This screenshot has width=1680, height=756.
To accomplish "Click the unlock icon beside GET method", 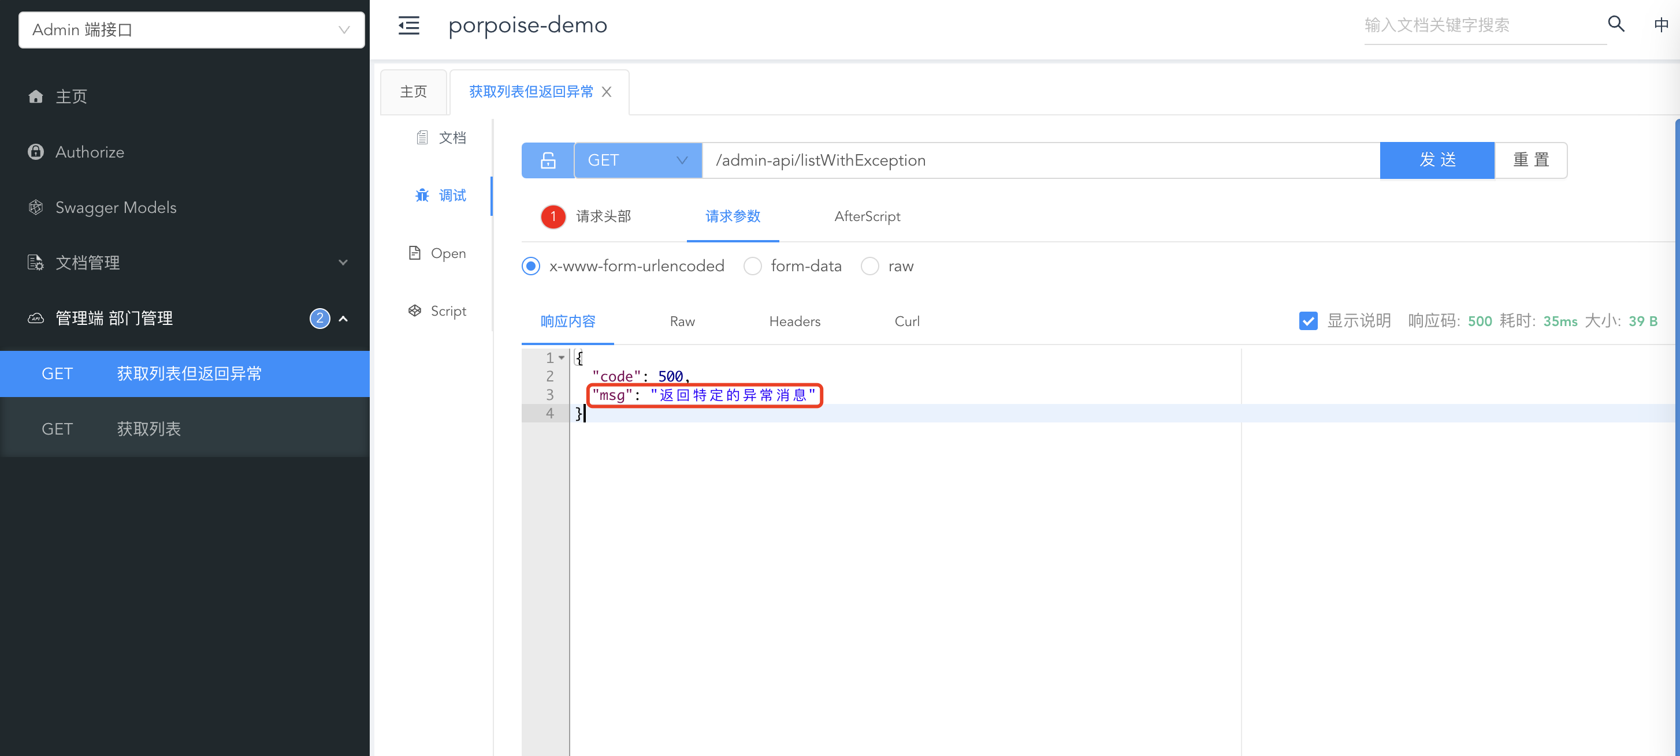I will 548,160.
